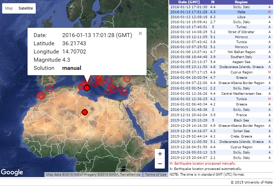Select the NW Balkan Region row
The image size is (276, 186).
pyautogui.click(x=219, y=52)
